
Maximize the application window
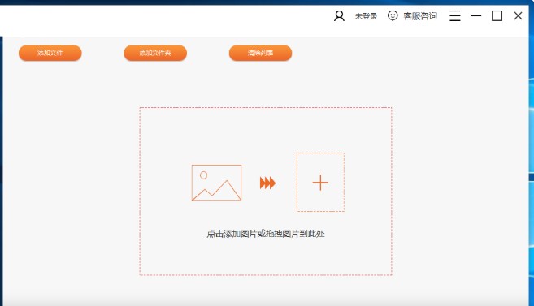tap(497, 15)
